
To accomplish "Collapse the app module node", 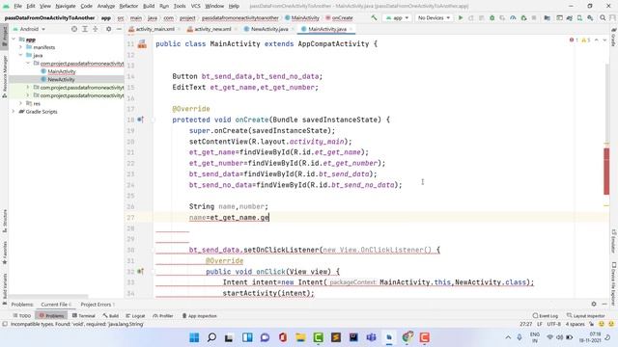I will coord(14,40).
